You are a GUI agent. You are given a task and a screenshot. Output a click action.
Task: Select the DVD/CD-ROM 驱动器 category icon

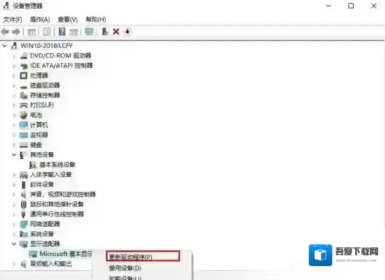click(x=24, y=56)
